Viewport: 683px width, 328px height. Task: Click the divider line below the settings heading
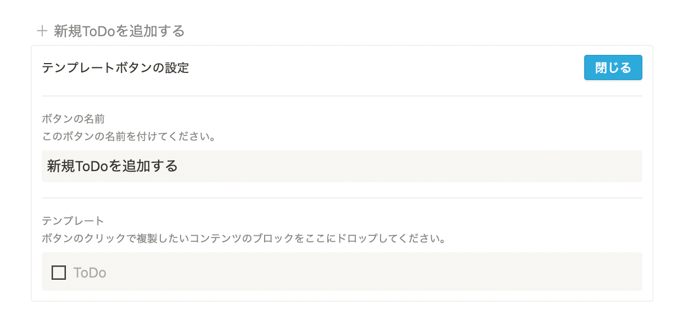(341, 96)
